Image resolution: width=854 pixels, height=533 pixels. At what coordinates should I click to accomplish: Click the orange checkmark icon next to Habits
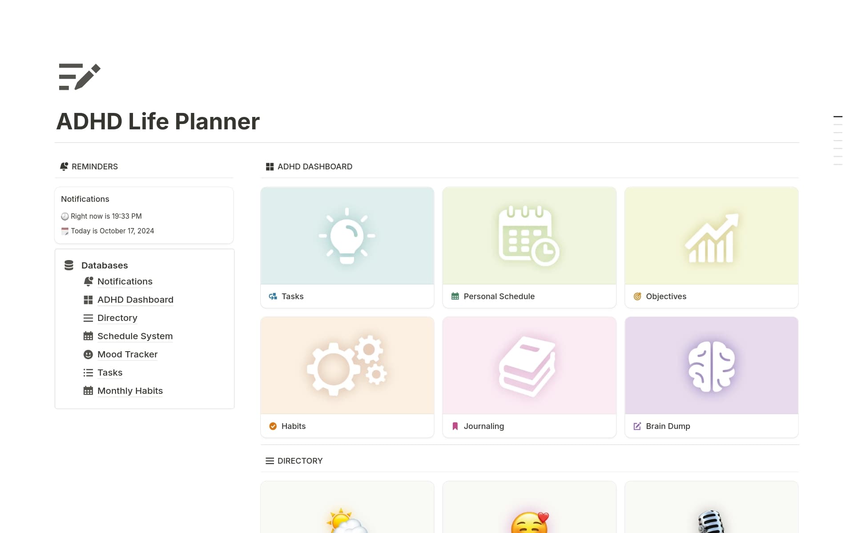273,426
